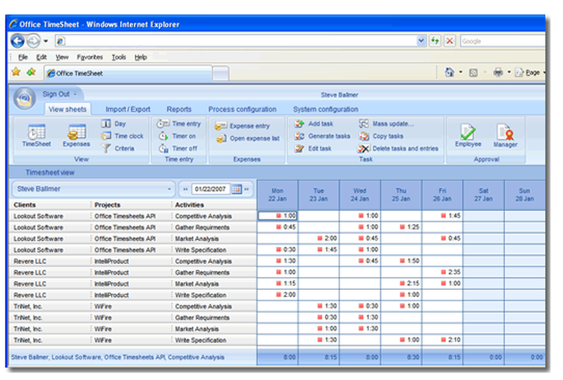The image size is (563, 380).
Task: Open the TimeSheet view icon
Action: click(x=36, y=136)
